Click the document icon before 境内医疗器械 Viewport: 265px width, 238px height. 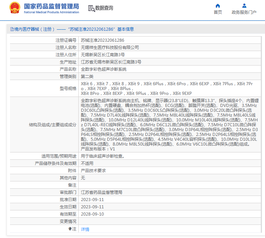coord(12,29)
